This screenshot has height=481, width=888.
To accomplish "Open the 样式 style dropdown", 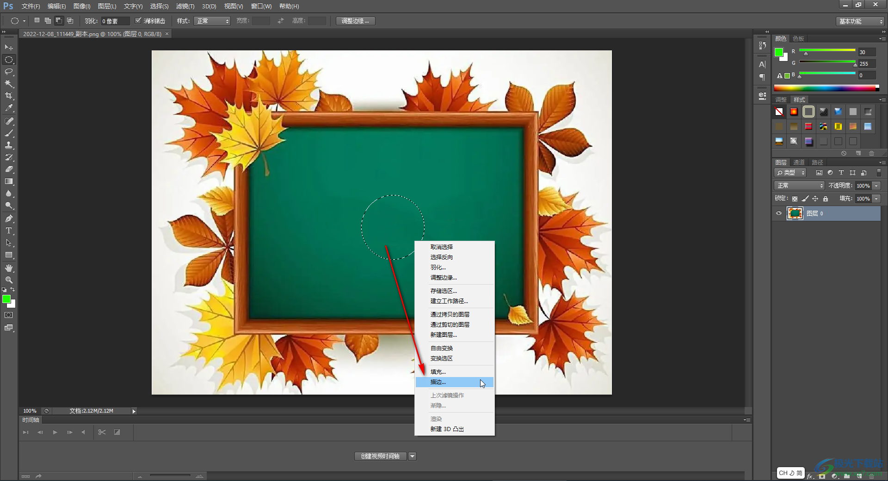I will click(212, 21).
